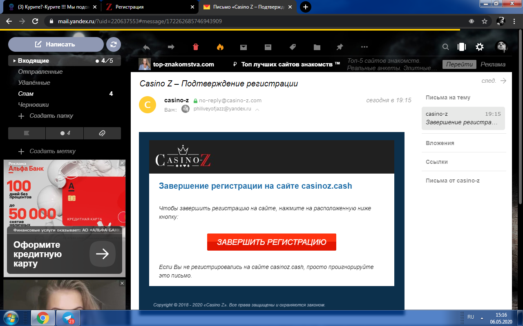
Task: Expand the Входящие folder triangle
Action: [14, 61]
